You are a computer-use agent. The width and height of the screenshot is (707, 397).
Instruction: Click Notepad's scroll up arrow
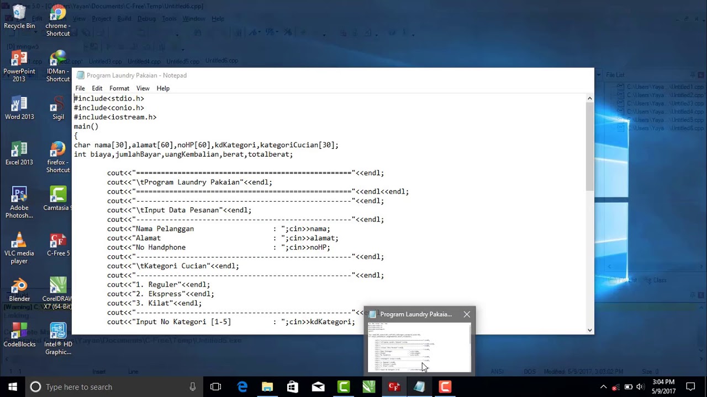[589, 98]
